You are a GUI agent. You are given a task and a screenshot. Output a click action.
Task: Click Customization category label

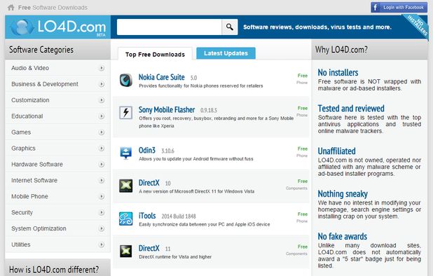30,100
